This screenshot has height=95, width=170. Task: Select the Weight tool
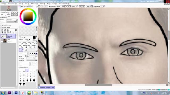pos(29,43)
